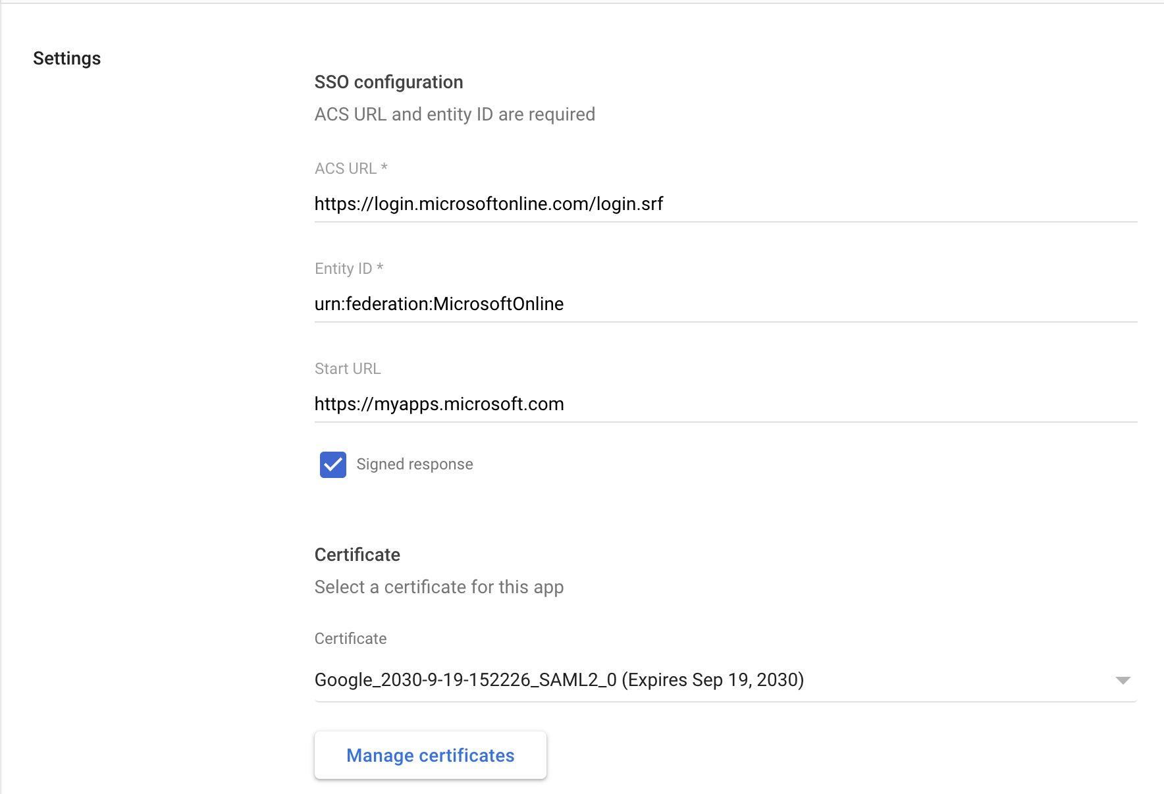The height and width of the screenshot is (794, 1164).
Task: Click the urn:federation:MicrosoftOnline value
Action: tap(439, 304)
